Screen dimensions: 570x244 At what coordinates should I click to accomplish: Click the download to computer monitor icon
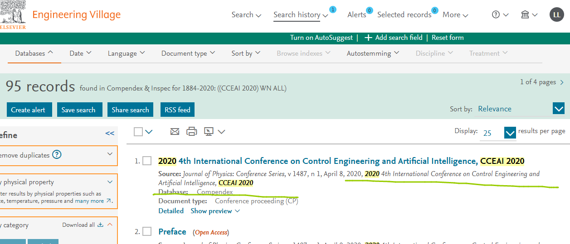click(x=209, y=132)
